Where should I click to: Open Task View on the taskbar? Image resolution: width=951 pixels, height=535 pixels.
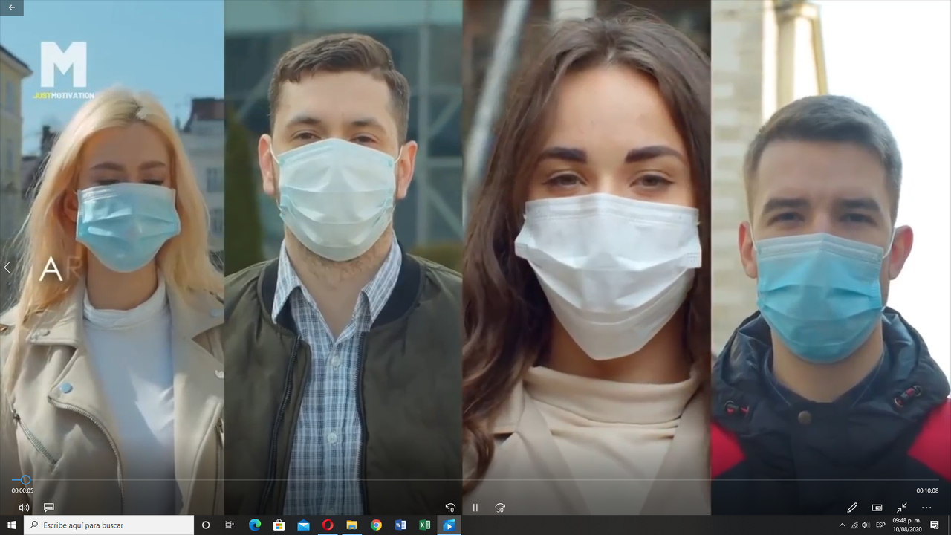pyautogui.click(x=230, y=525)
